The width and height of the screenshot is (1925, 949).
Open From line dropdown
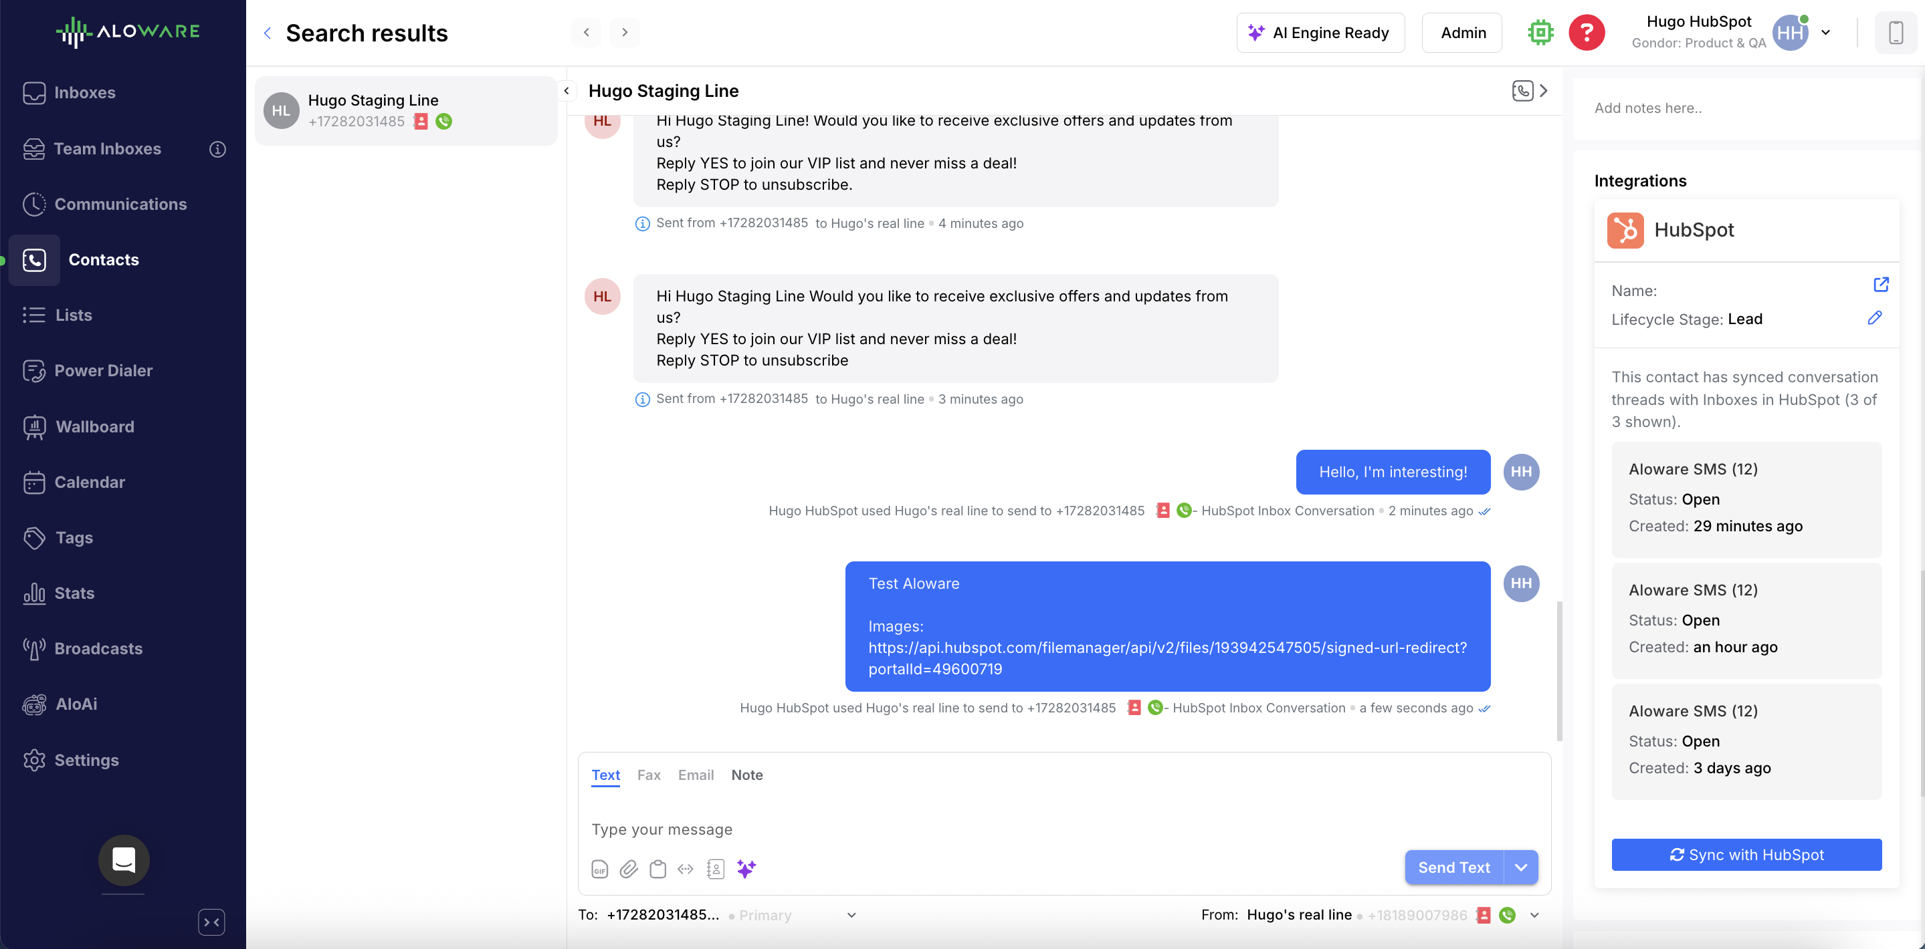point(1534,916)
